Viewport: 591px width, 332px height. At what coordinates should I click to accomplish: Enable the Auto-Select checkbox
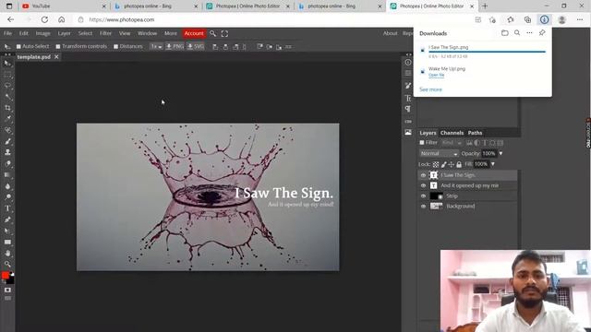pos(18,47)
